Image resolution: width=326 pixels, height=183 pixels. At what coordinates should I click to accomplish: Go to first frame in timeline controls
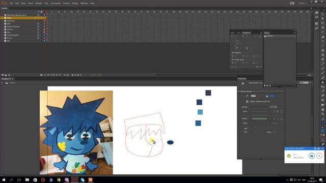48,75
